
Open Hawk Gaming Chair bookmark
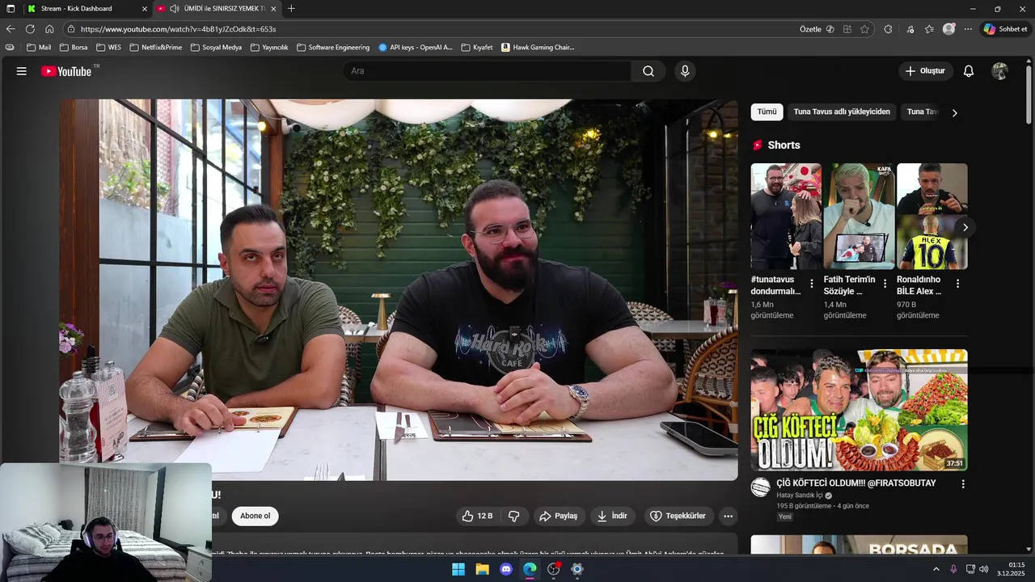pos(538,48)
